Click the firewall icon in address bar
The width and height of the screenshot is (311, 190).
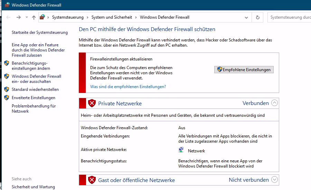(x=42, y=17)
